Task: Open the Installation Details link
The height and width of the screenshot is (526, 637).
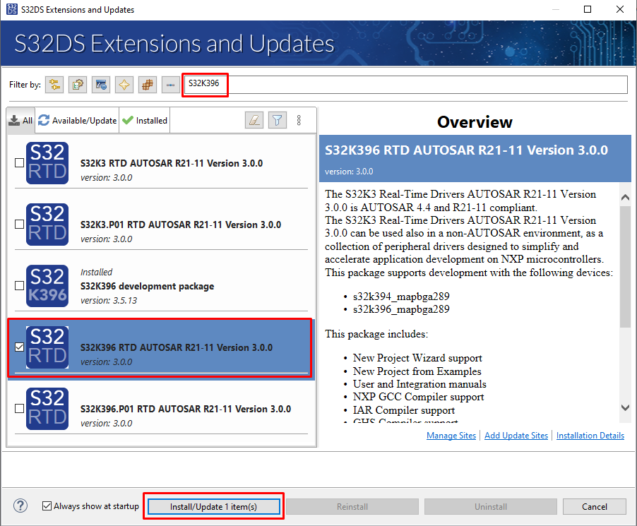Action: tap(590, 436)
